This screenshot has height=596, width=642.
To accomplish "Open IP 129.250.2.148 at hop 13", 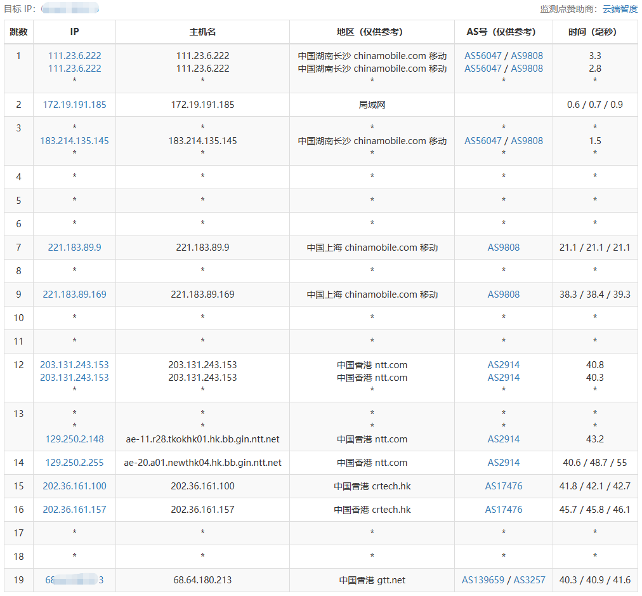I will click(x=74, y=439).
